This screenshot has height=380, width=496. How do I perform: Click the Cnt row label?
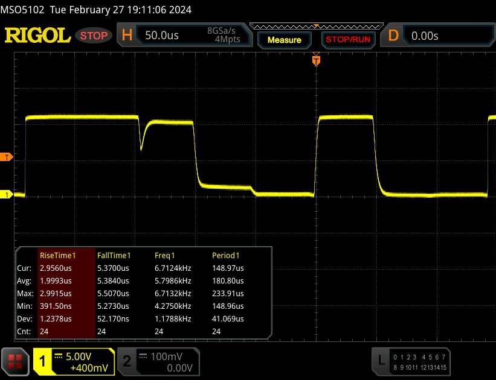coord(24,331)
